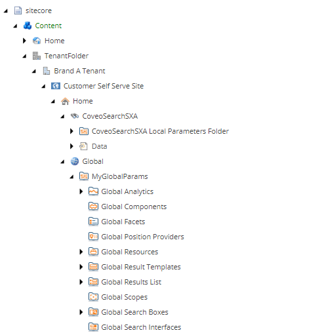The image size is (320, 335).
Task: Expand the Data node
Action: [x=71, y=146]
